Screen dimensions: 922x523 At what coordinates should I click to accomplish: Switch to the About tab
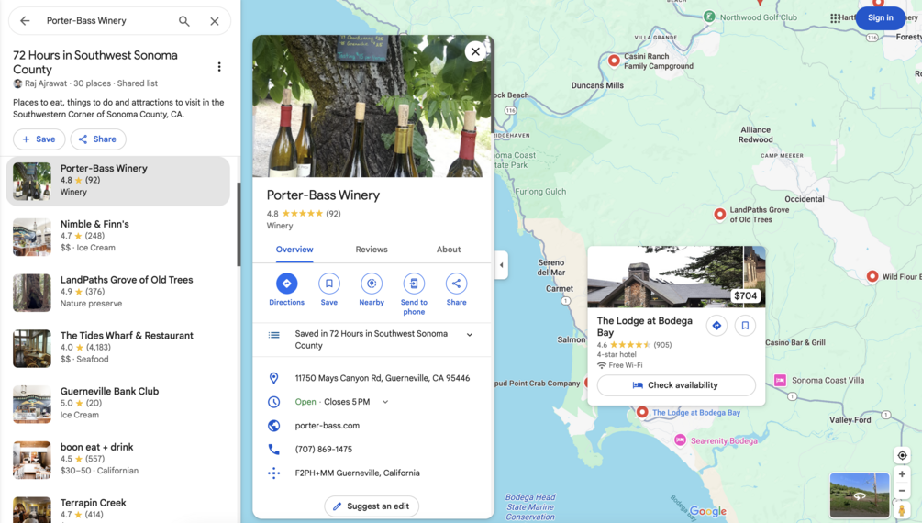[x=449, y=250]
